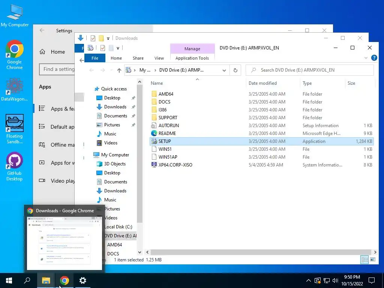The image size is (384, 288).
Task: Click Settings window back arrow
Action: coord(42,30)
